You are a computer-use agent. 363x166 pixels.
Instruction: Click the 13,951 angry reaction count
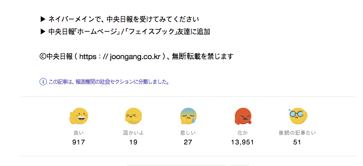point(243,142)
